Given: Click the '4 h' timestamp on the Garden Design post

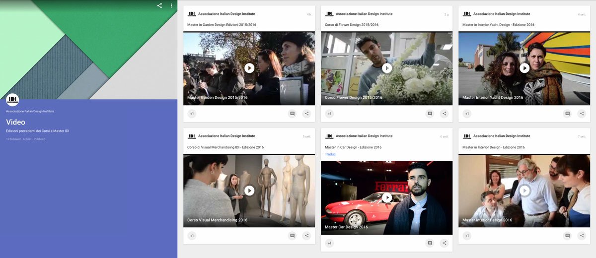Looking at the screenshot, I should coord(309,14).
